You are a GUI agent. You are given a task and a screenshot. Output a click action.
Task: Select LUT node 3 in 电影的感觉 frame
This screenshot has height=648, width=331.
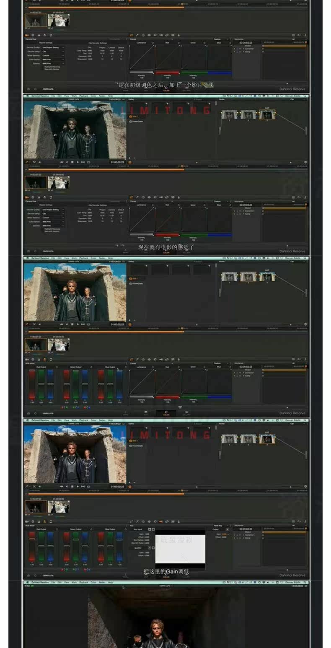point(267,114)
